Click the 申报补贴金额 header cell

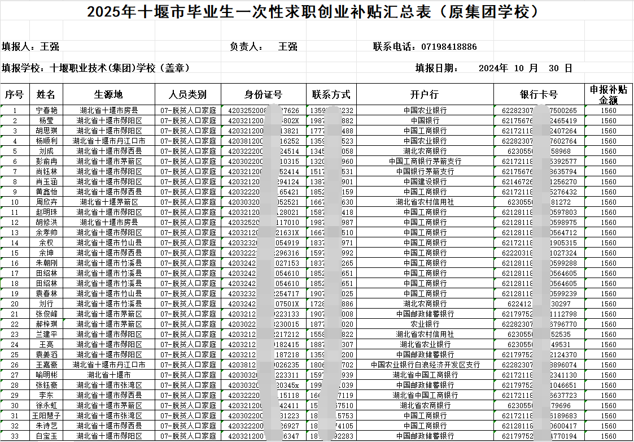pos(609,94)
